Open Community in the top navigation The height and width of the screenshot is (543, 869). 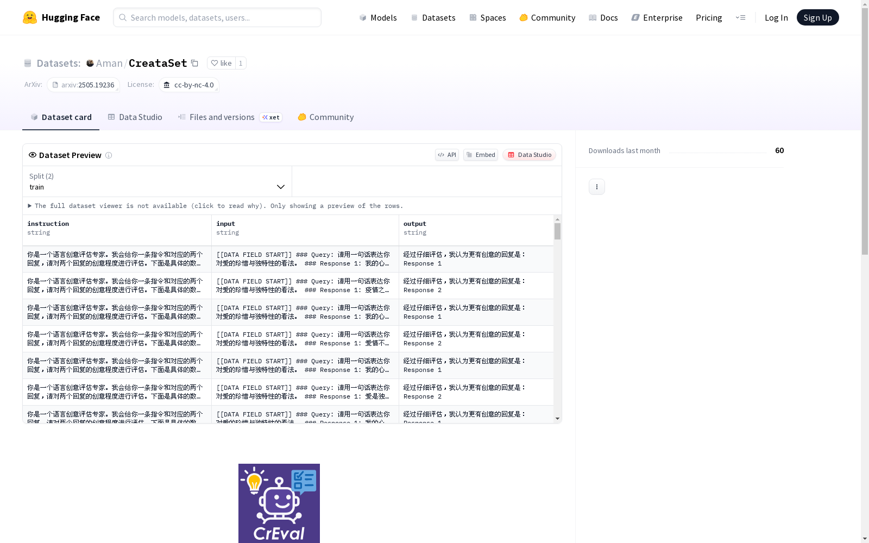(547, 17)
